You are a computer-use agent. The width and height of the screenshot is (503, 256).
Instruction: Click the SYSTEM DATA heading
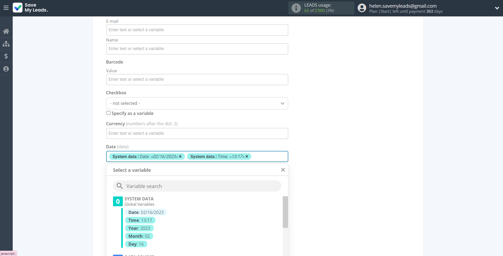[139, 199]
